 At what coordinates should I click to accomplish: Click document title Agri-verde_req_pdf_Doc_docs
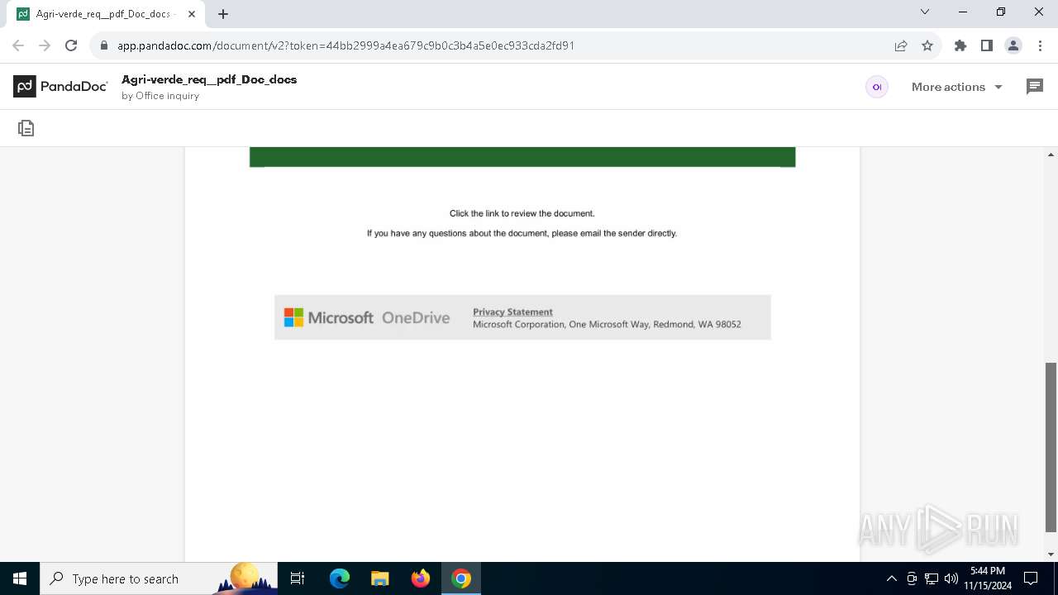(209, 79)
